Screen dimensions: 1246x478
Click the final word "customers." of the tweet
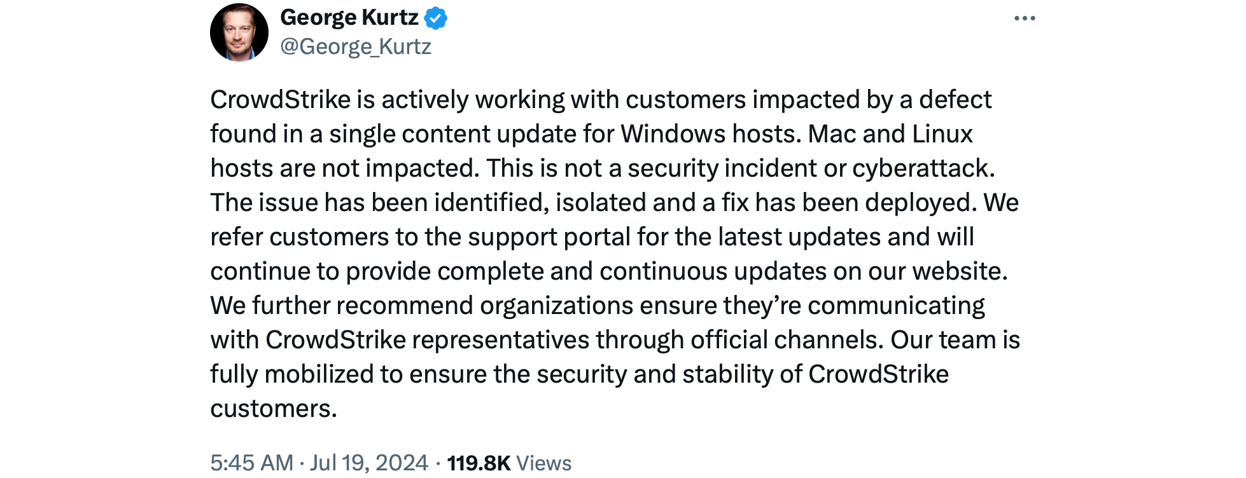coord(274,409)
